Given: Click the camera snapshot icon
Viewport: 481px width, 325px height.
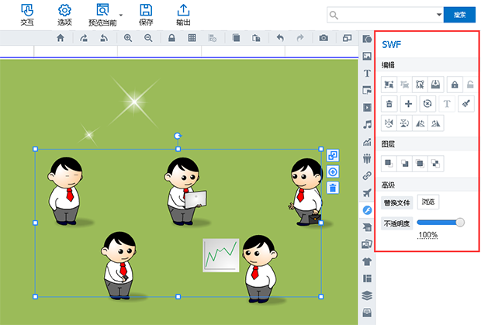Looking at the screenshot, I should point(324,38).
